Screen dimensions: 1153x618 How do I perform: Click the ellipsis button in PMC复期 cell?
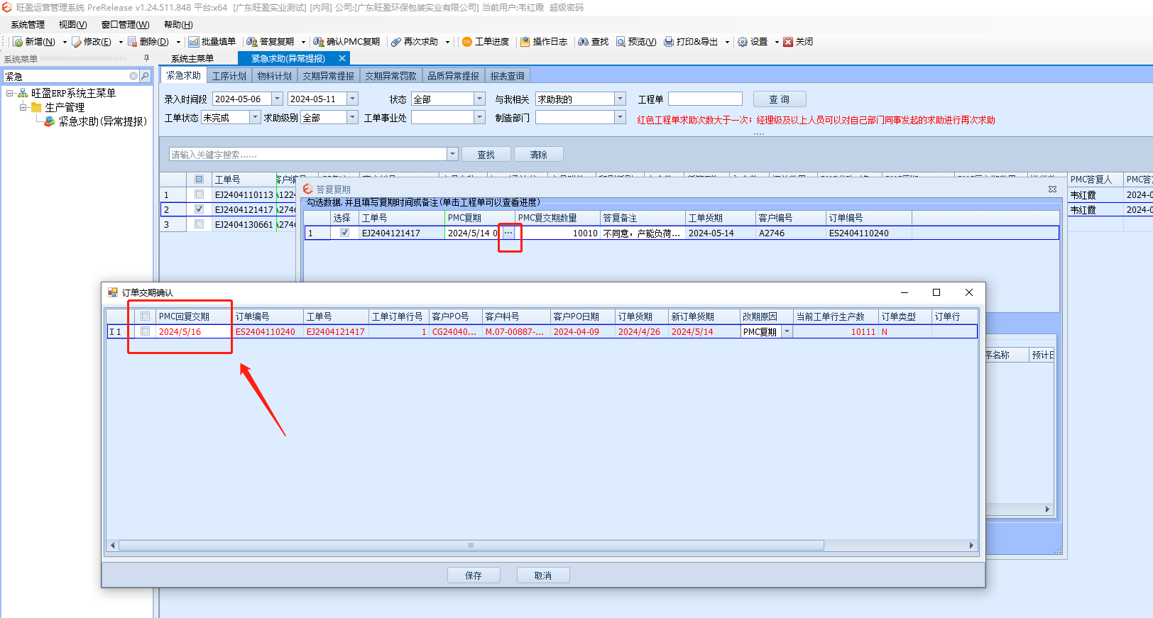508,233
